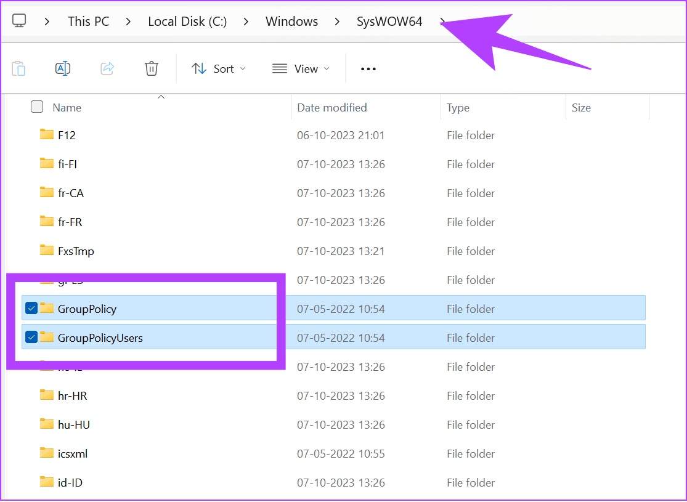Image resolution: width=687 pixels, height=502 pixels.
Task: Click the Size column header
Action: tap(580, 108)
